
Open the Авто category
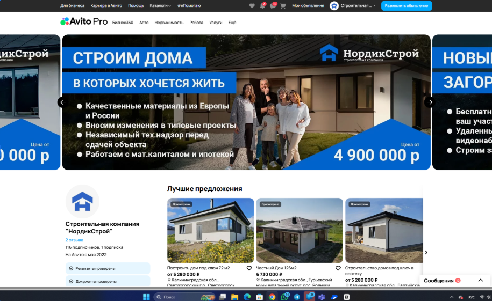tap(144, 23)
